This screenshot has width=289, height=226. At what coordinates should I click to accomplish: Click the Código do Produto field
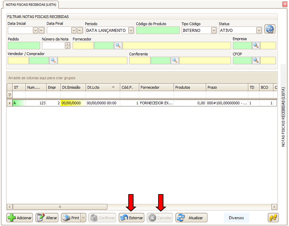[x=158, y=30]
